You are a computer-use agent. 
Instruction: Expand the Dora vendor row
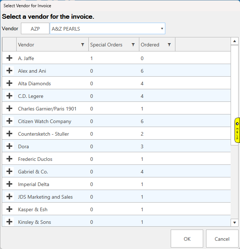point(9,146)
